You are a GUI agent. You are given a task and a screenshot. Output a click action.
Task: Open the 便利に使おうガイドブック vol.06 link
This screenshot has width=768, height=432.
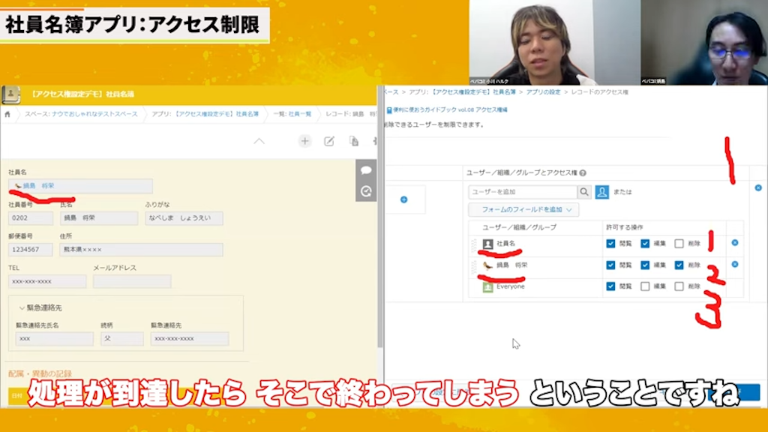coord(449,110)
